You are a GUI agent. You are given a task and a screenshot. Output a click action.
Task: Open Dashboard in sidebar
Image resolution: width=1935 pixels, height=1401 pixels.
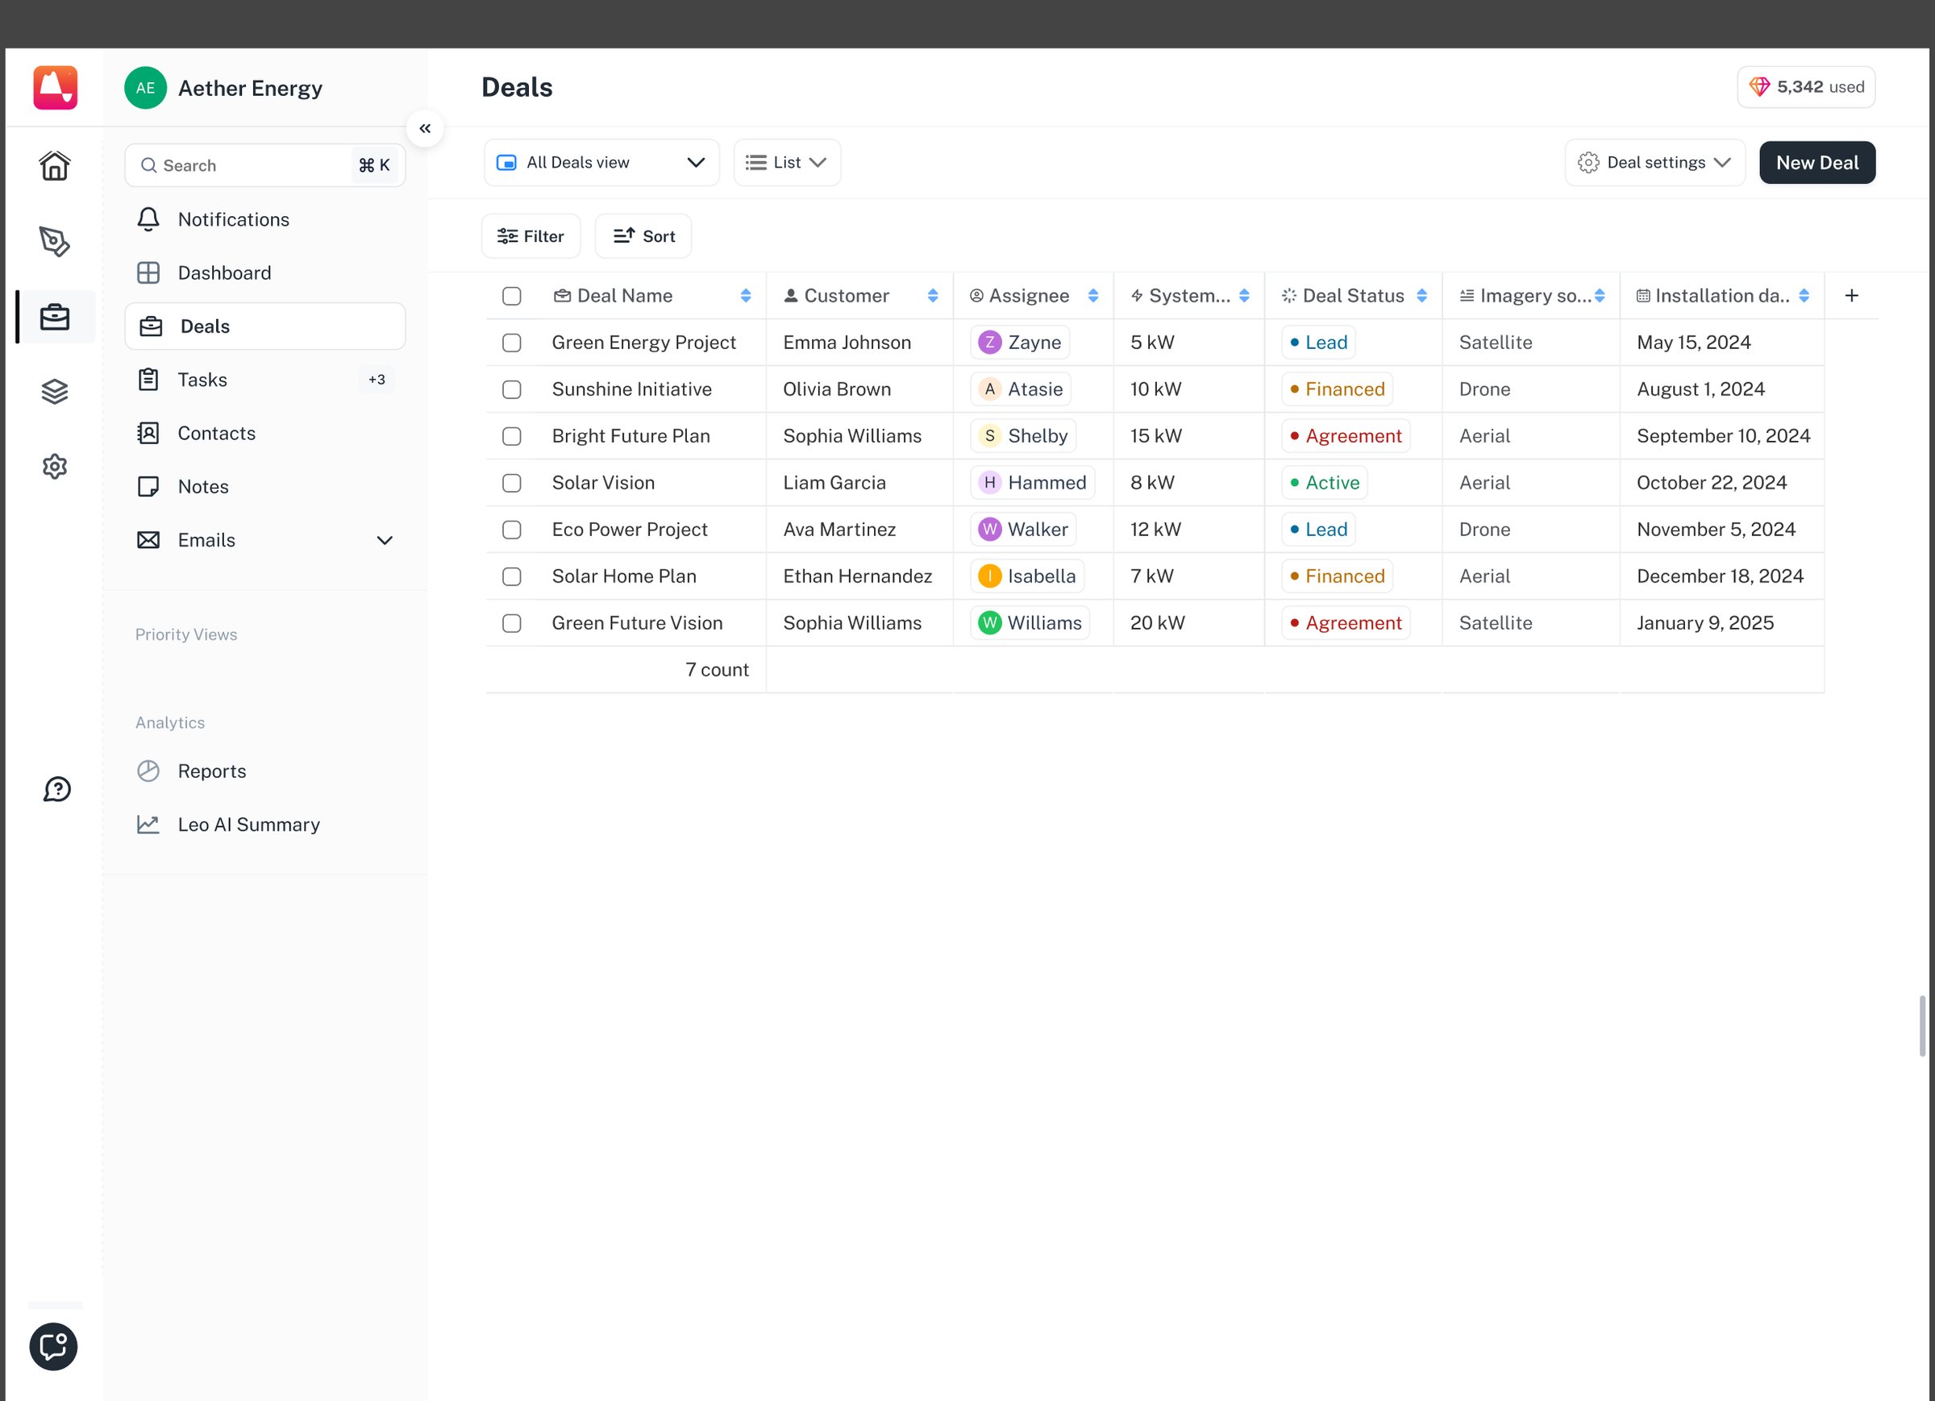pos(264,273)
